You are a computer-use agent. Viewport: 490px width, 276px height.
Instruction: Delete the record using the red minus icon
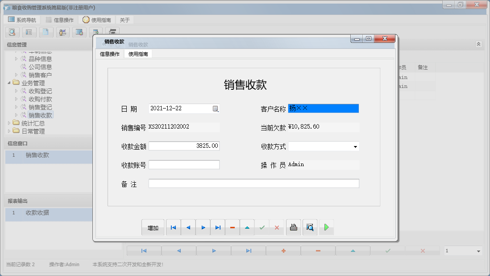232,227
